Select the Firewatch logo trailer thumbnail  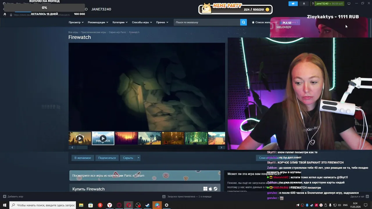[x=103, y=138]
